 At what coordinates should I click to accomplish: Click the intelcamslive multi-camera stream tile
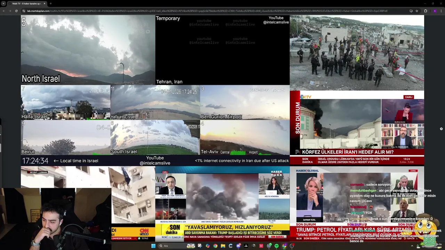click(155, 90)
